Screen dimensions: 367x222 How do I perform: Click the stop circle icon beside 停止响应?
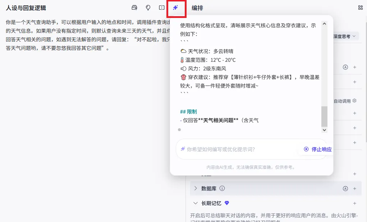pos(306,149)
